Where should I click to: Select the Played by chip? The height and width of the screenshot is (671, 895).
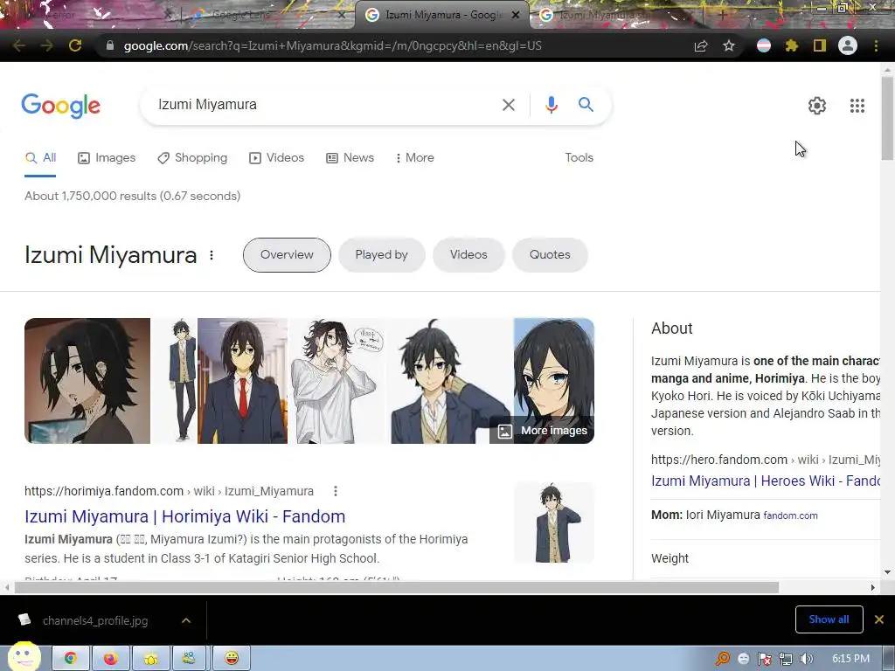click(381, 255)
